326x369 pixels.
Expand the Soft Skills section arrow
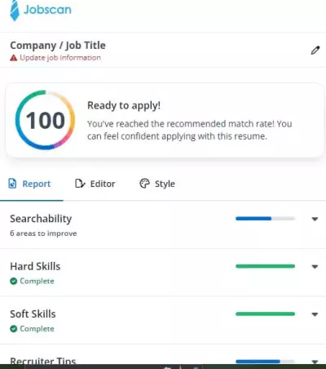[315, 314]
